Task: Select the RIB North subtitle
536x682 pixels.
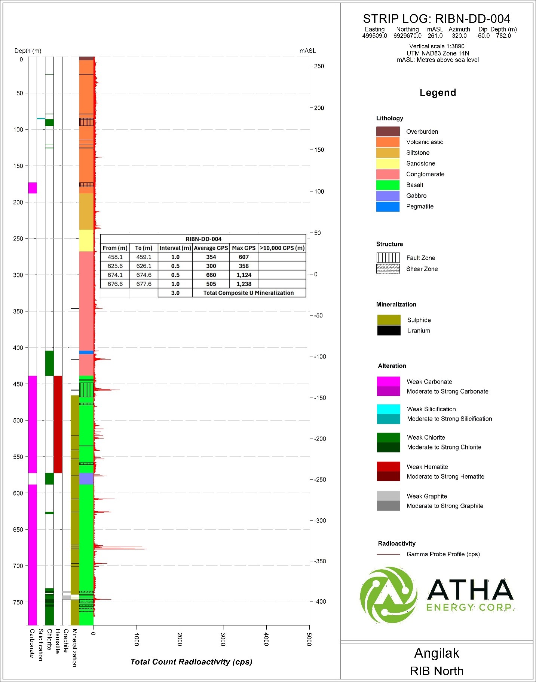Action: point(437,671)
